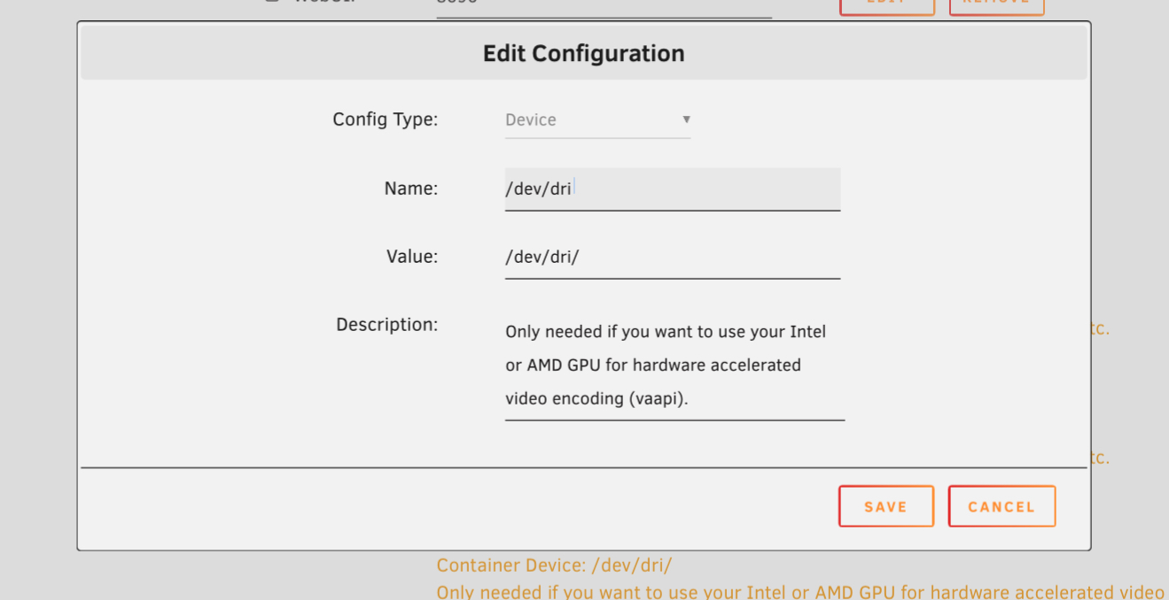Click the Config Type label
The width and height of the screenshot is (1169, 600).
(x=385, y=119)
